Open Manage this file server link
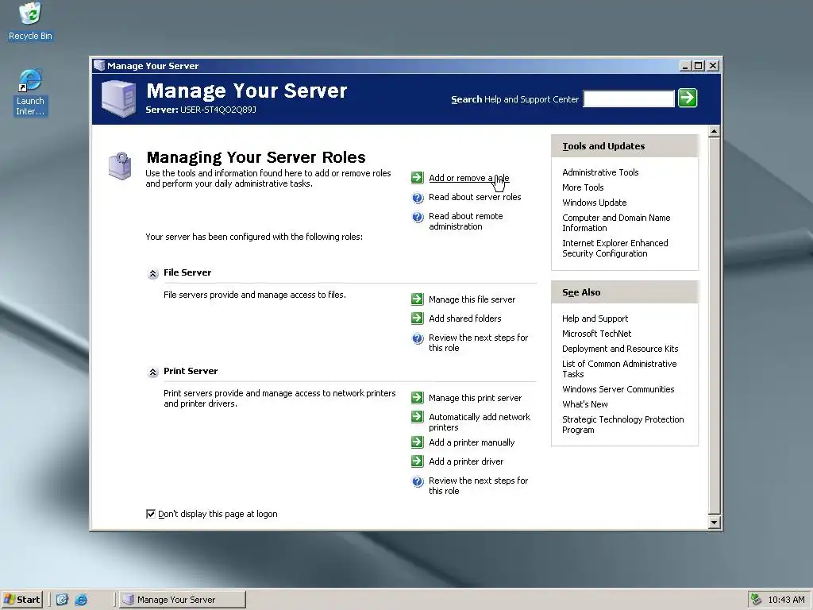 click(x=472, y=299)
